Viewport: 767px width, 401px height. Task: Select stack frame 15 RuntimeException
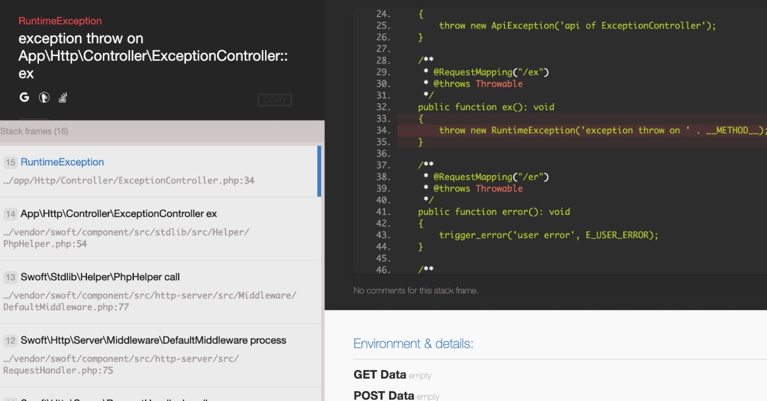point(159,171)
